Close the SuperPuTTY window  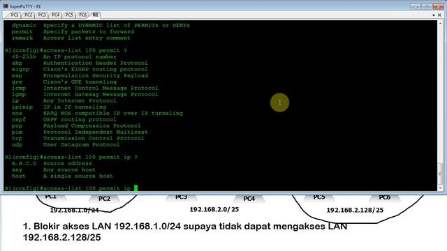(439, 6)
